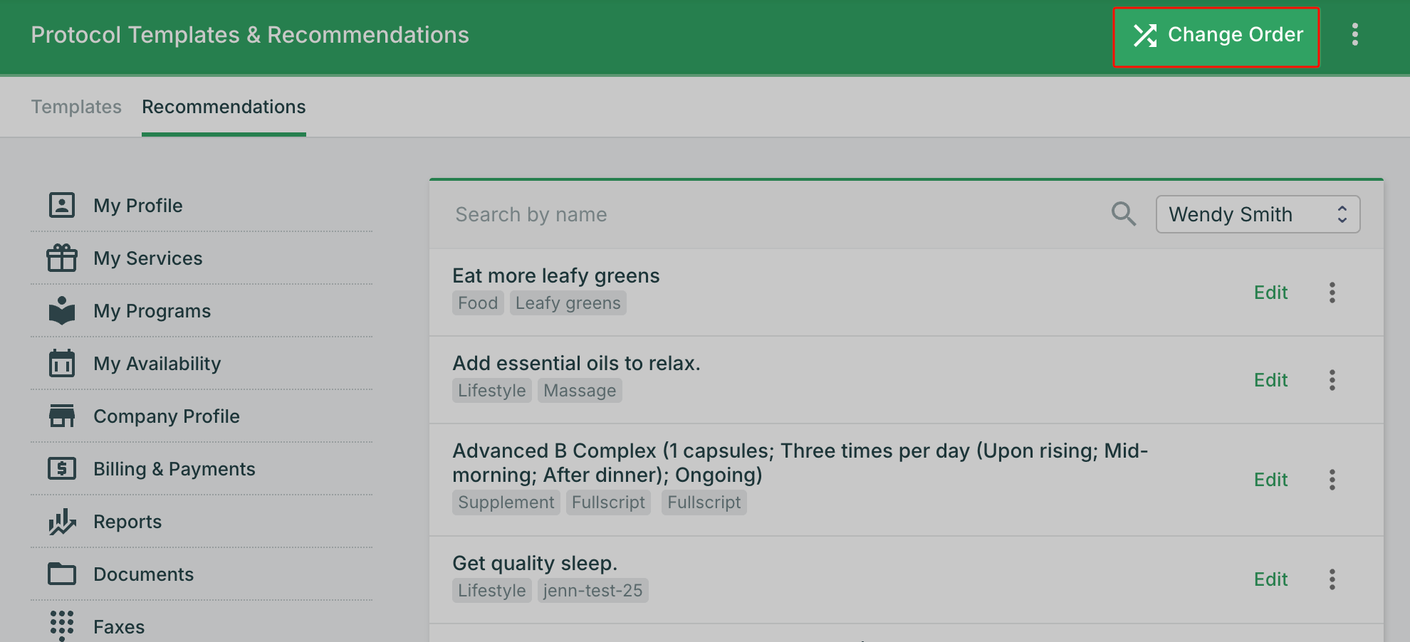The height and width of the screenshot is (642, 1410).
Task: Click the search magnifier icon
Action: (1124, 214)
